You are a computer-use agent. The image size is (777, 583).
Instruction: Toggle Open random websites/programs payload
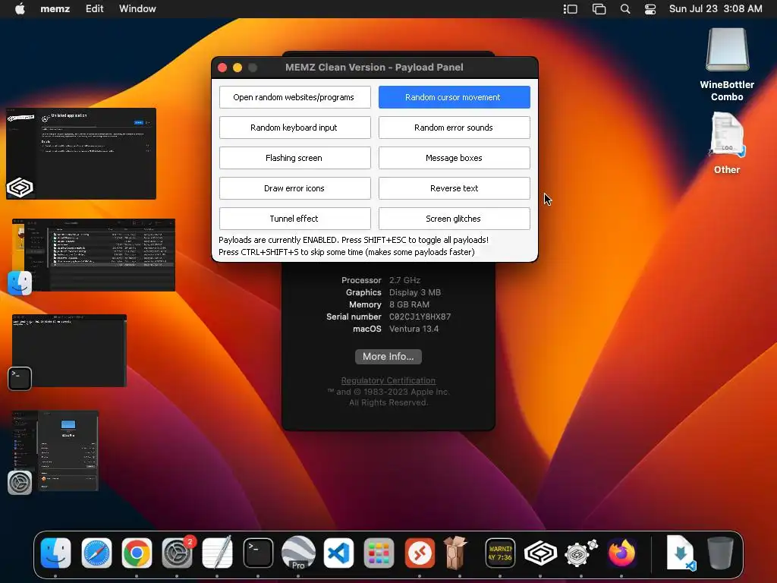pos(295,97)
